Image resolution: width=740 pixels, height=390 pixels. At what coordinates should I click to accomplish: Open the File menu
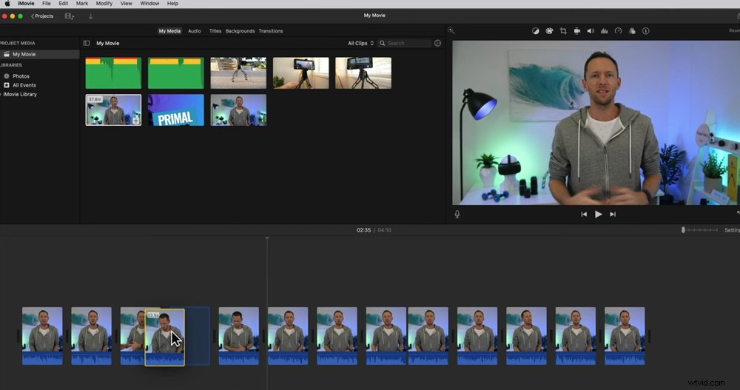[x=46, y=3]
